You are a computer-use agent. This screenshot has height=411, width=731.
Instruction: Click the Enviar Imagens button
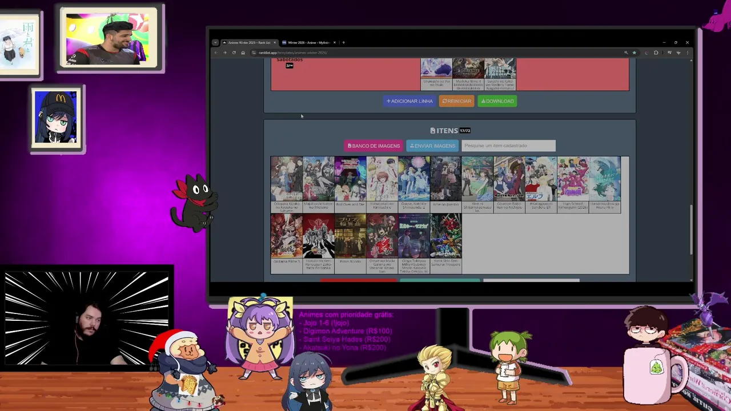pyautogui.click(x=432, y=146)
